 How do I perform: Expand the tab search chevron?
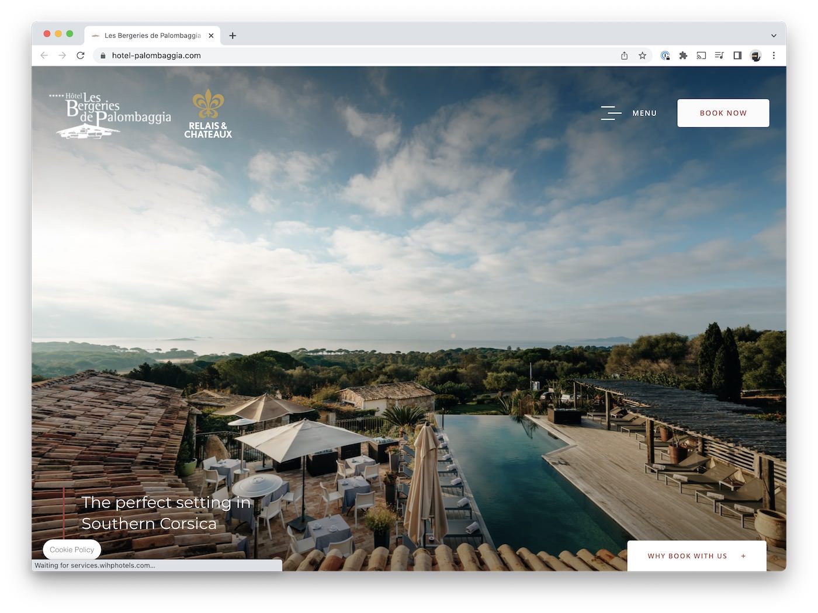[x=774, y=36]
